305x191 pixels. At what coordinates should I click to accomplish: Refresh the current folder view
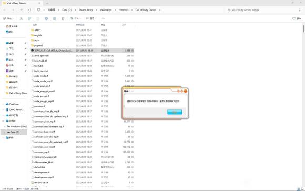tap(29, 10)
